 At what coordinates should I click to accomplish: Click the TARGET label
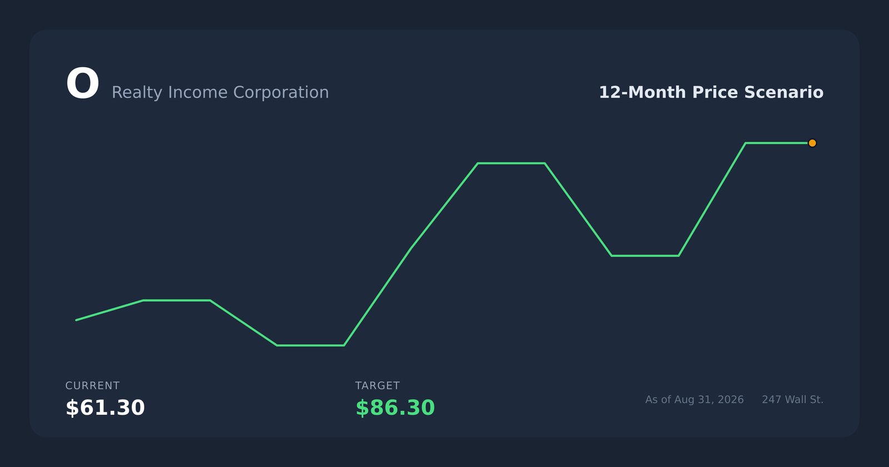pyautogui.click(x=377, y=385)
